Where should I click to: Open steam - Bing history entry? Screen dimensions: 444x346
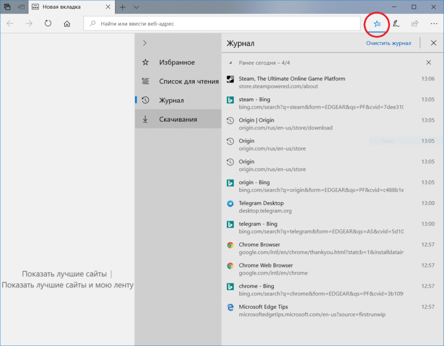(332, 103)
